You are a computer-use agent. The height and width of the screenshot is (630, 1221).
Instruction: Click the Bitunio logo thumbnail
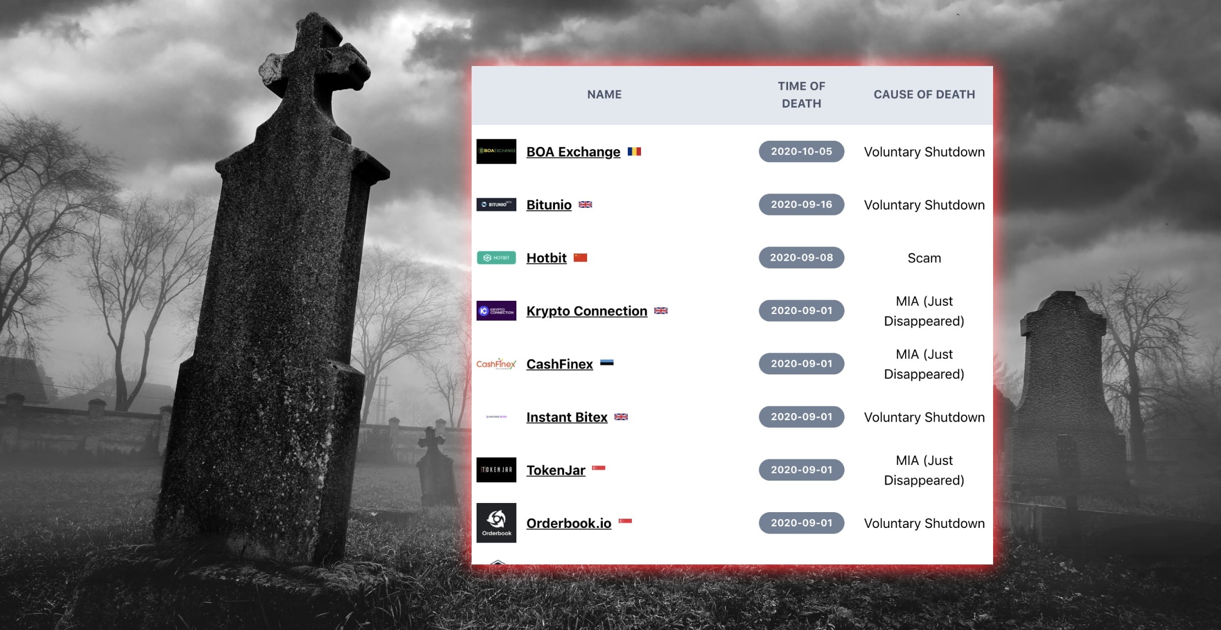point(496,204)
